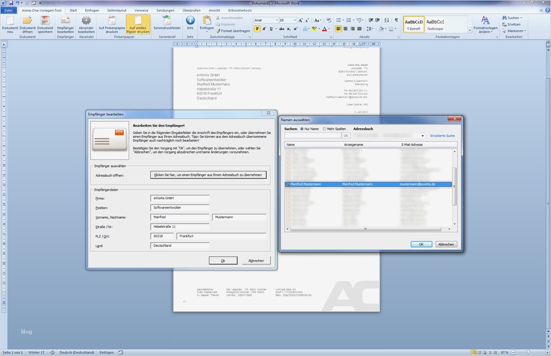Select Manfred Mustermann row in address list
The height and width of the screenshot is (356, 551).
[368, 184]
